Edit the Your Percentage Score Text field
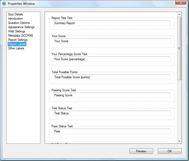The height and width of the screenshot is (161, 189). click(x=112, y=59)
